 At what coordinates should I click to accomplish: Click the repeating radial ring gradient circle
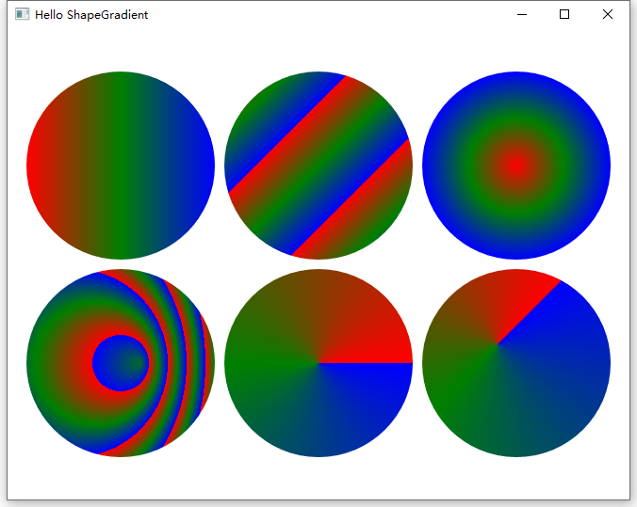click(x=121, y=363)
